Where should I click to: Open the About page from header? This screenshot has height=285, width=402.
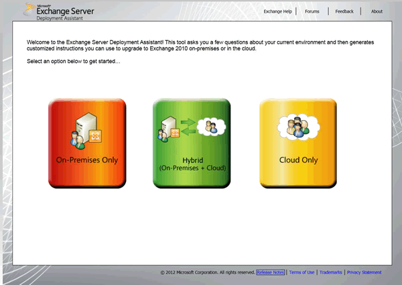(377, 11)
